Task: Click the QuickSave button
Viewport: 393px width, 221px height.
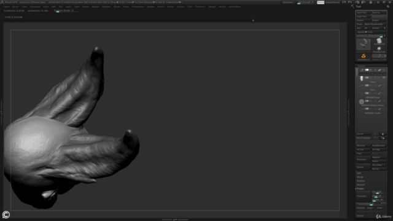Action: [288, 2]
